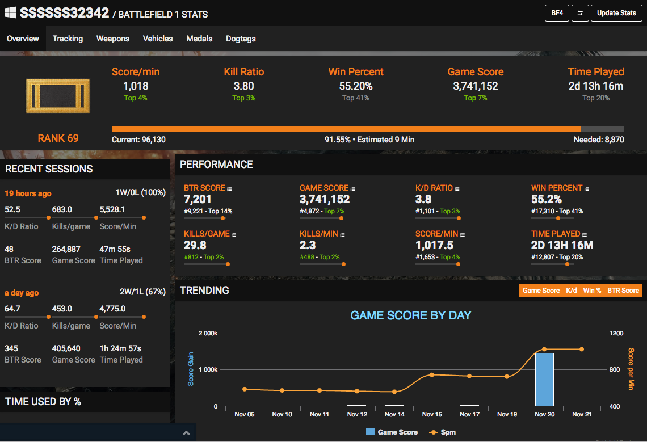View the Medals tab
Screen dimensions: 647x442
[x=199, y=39]
